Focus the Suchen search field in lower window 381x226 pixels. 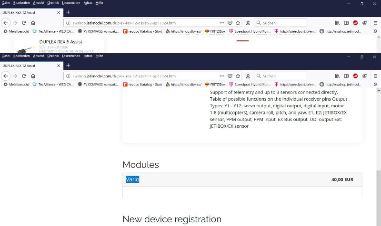point(281,76)
